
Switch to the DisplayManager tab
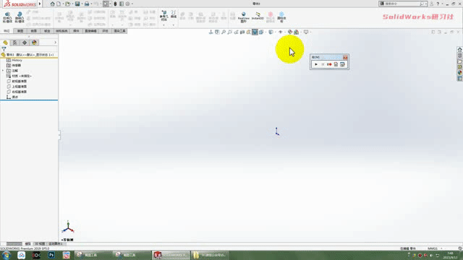(34, 43)
